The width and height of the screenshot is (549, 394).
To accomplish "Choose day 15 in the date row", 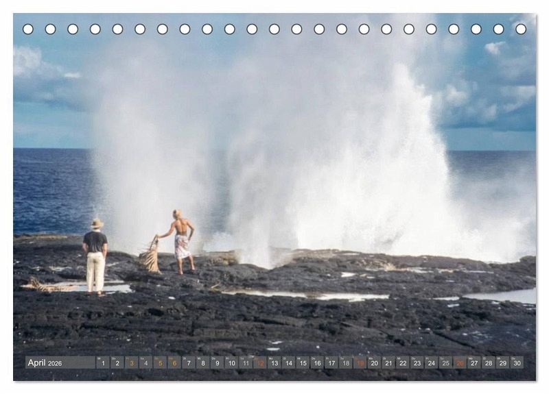I will (303, 363).
